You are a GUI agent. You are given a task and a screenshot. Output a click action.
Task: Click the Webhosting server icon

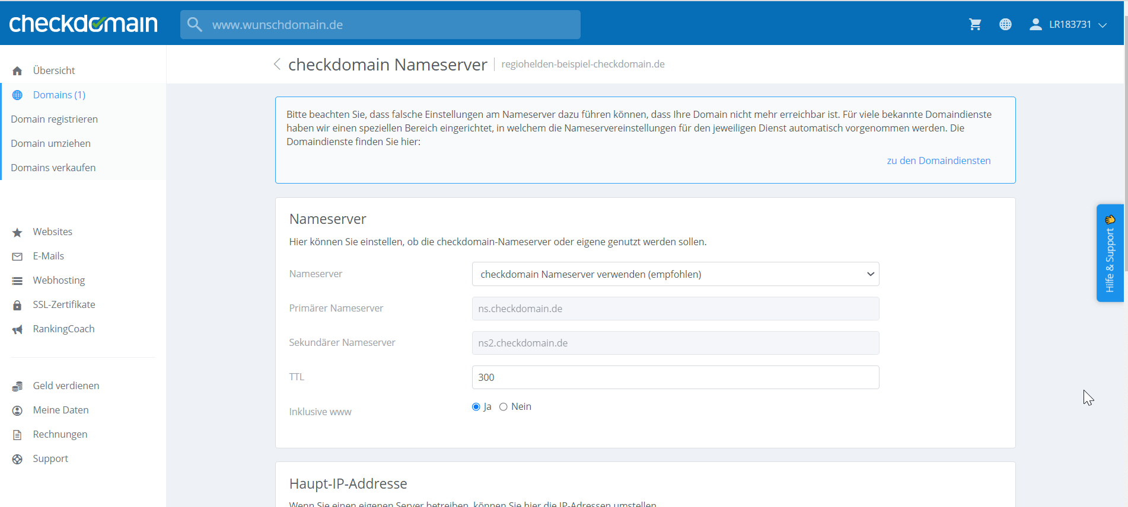[x=17, y=281]
